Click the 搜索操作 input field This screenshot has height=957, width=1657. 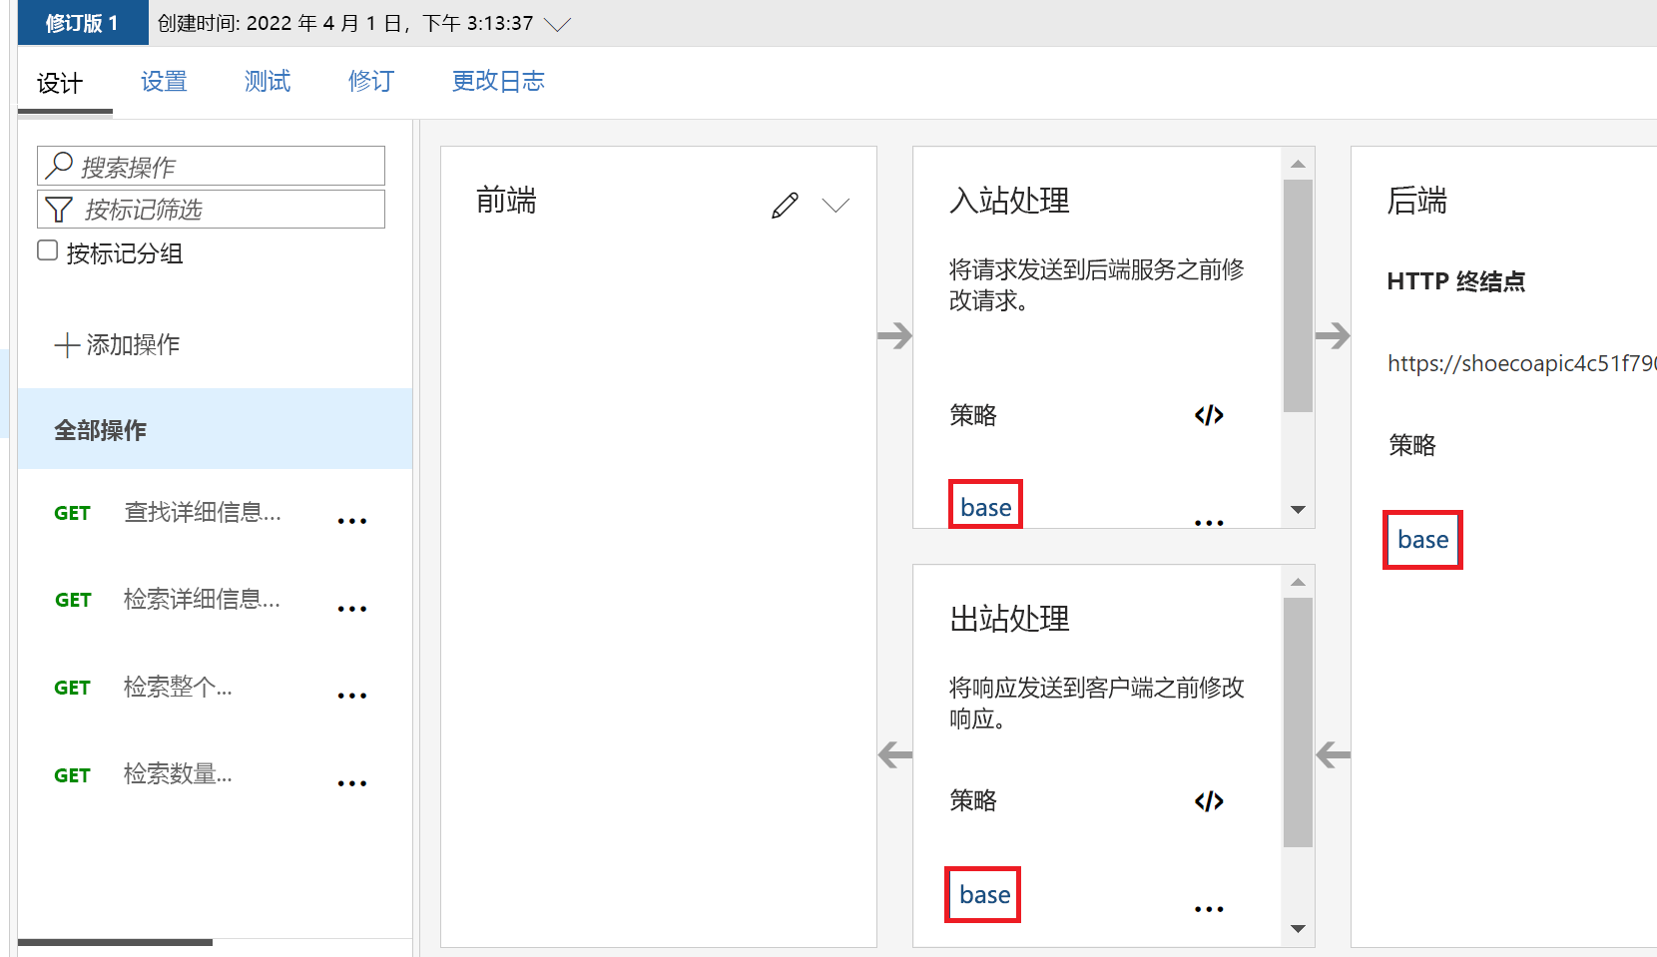211,166
